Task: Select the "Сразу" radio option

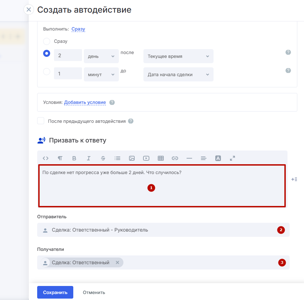Action: pyautogui.click(x=47, y=41)
